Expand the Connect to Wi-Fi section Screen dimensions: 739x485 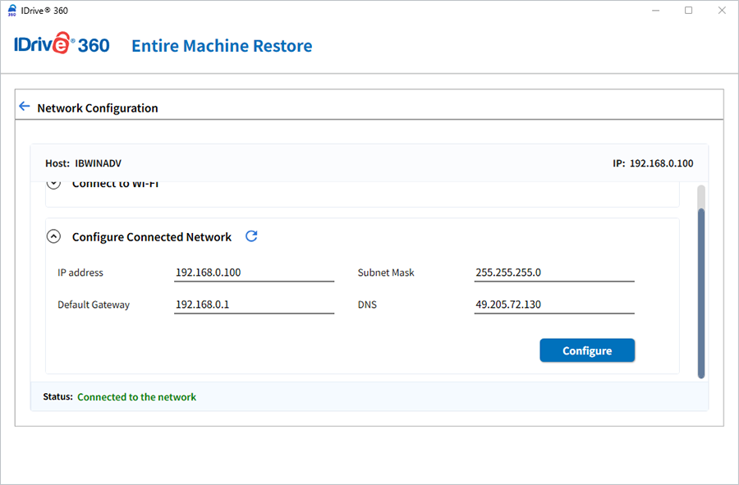[53, 184]
